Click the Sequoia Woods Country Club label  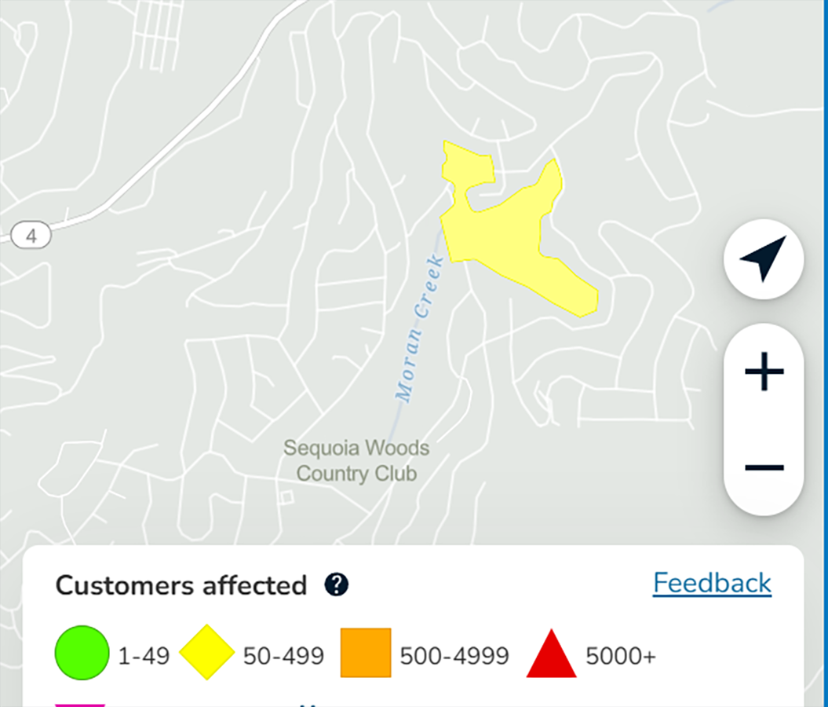click(356, 461)
